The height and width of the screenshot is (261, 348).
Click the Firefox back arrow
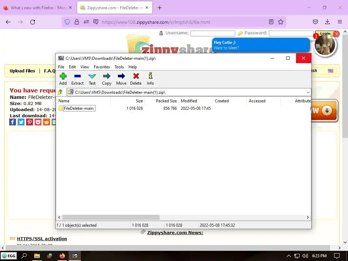pyautogui.click(x=8, y=22)
